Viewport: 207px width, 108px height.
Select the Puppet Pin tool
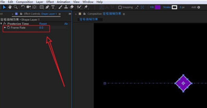click(86, 7)
